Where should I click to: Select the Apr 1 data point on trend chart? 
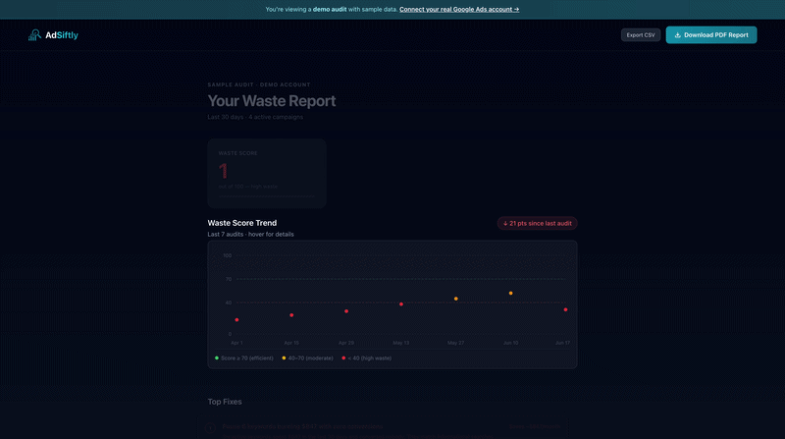[236, 320]
